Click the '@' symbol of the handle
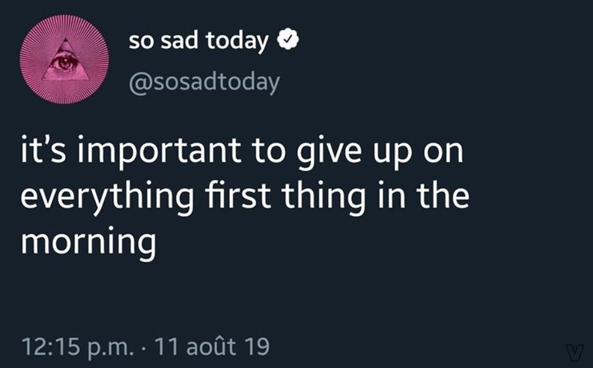 [x=141, y=82]
